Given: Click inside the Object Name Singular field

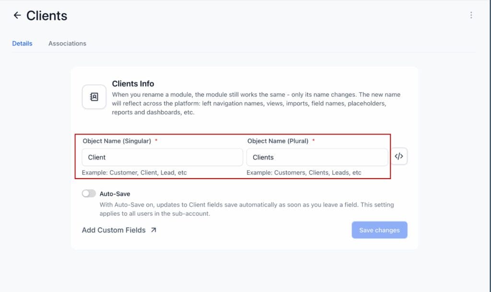Looking at the screenshot, I should [162, 157].
